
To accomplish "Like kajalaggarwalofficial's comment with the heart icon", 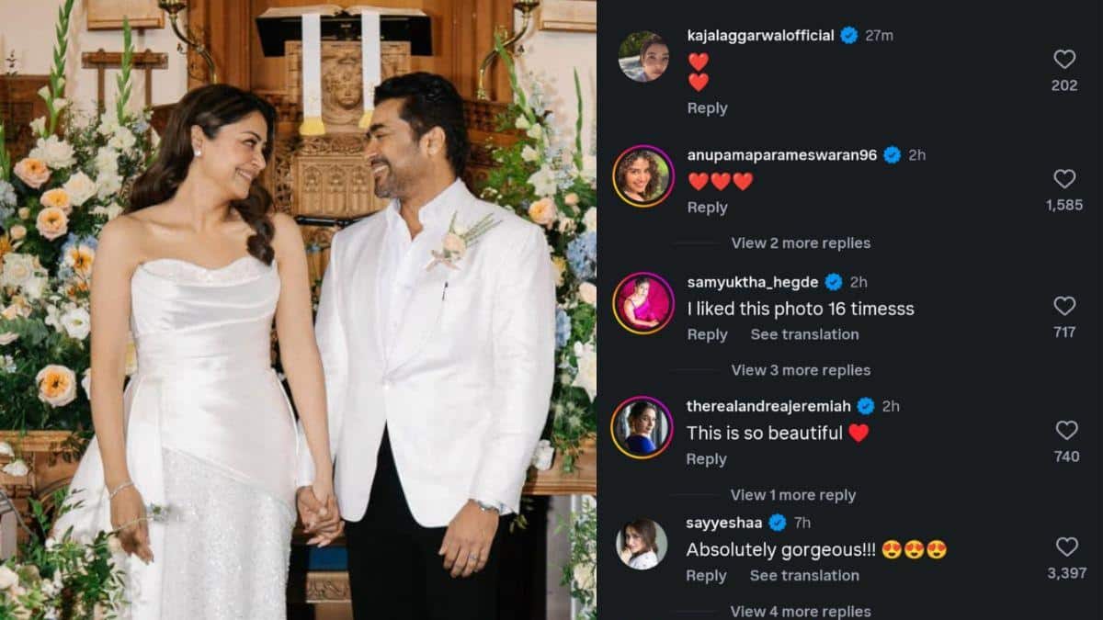I will 1064,60.
